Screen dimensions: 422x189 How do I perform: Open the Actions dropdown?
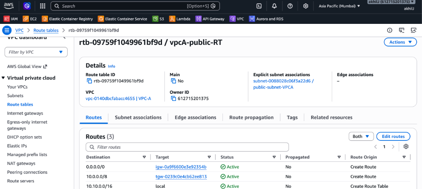[x=400, y=42]
